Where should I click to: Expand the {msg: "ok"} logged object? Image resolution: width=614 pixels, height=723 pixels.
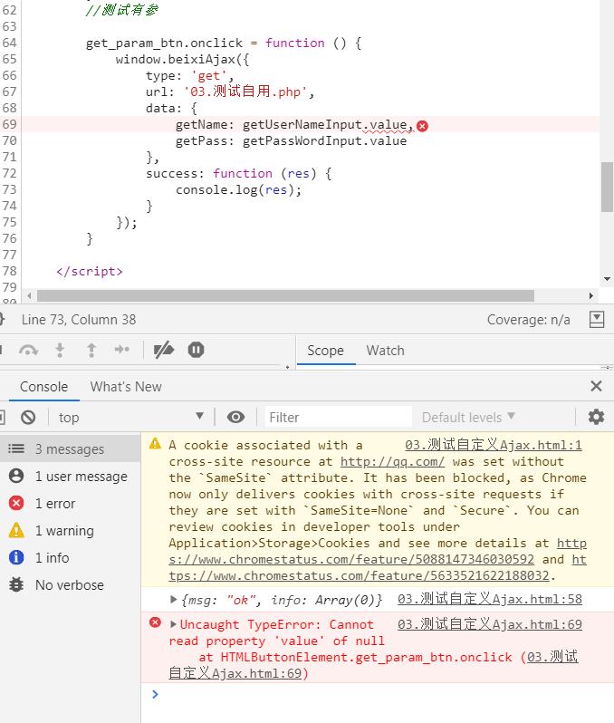(174, 600)
